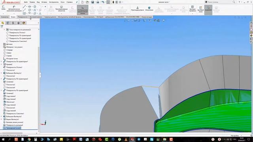Click the Help question mark icon
Image resolution: width=253 pixels, height=142 pixels.
pyautogui.click(x=239, y=2)
